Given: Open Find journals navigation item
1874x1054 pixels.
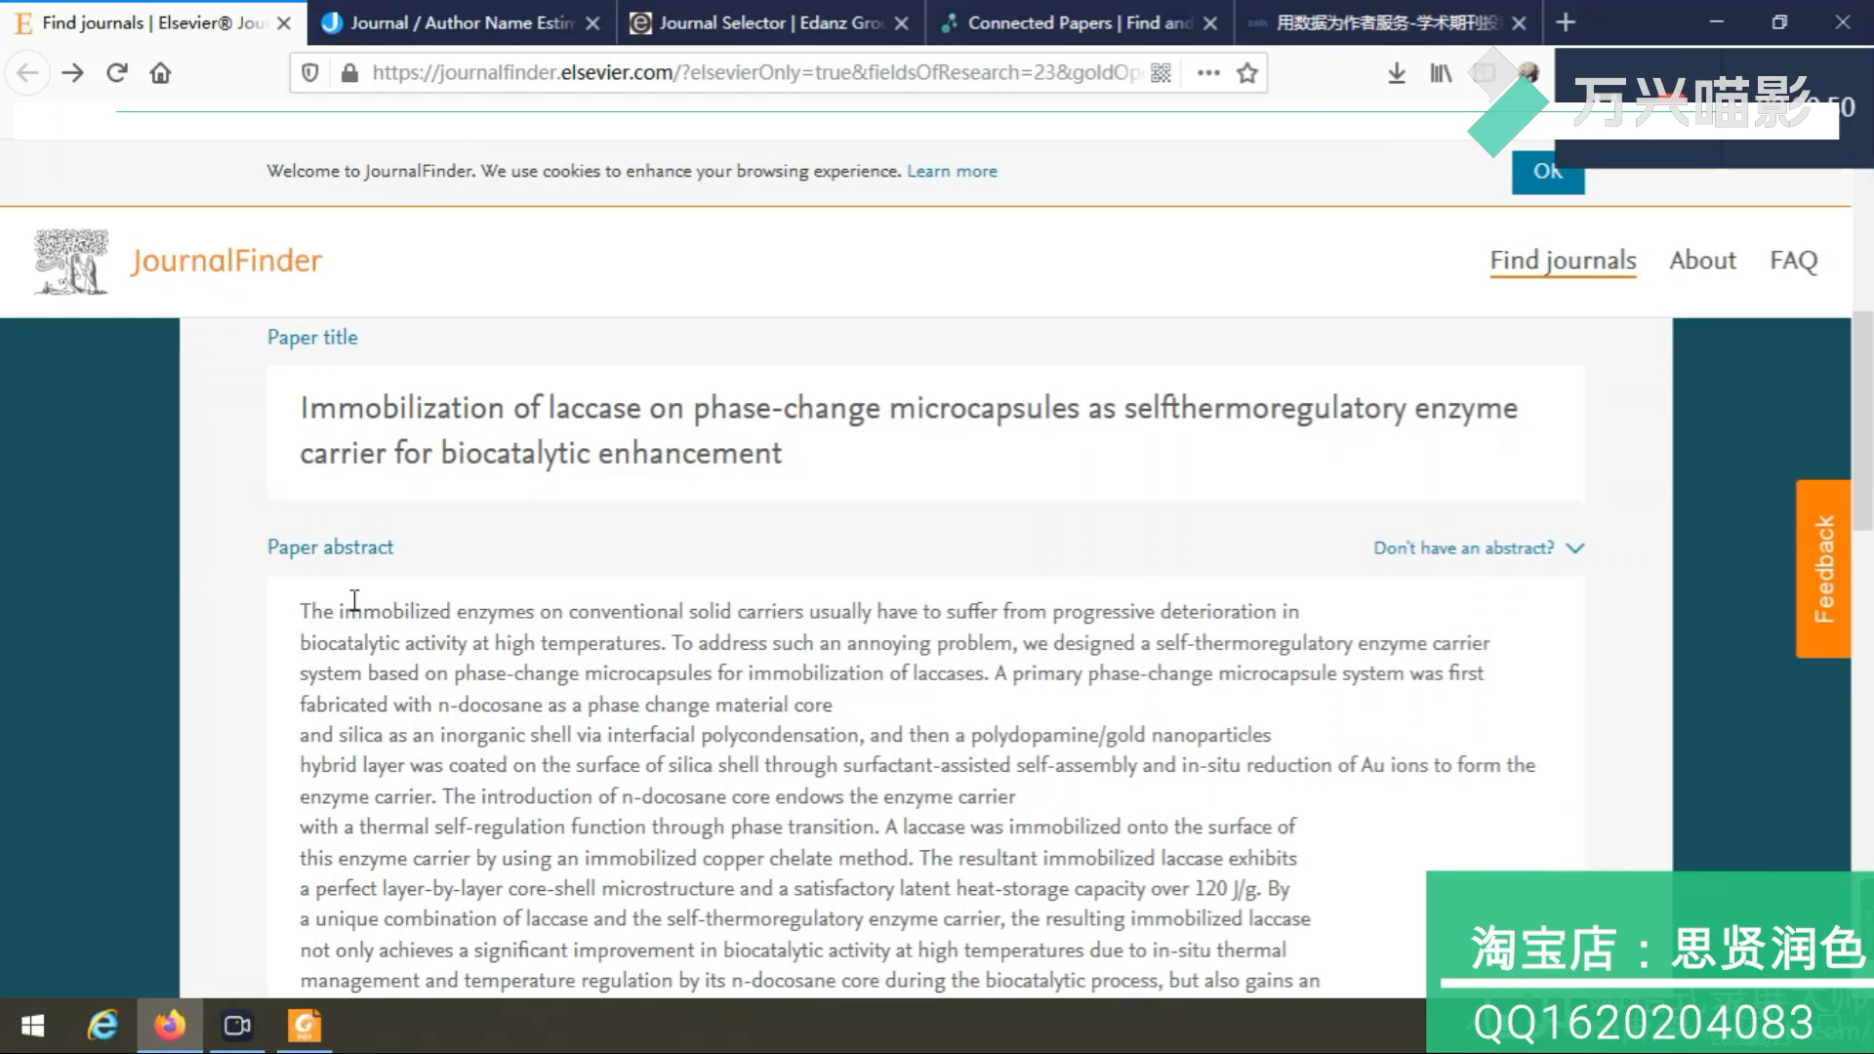Looking at the screenshot, I should coord(1563,261).
